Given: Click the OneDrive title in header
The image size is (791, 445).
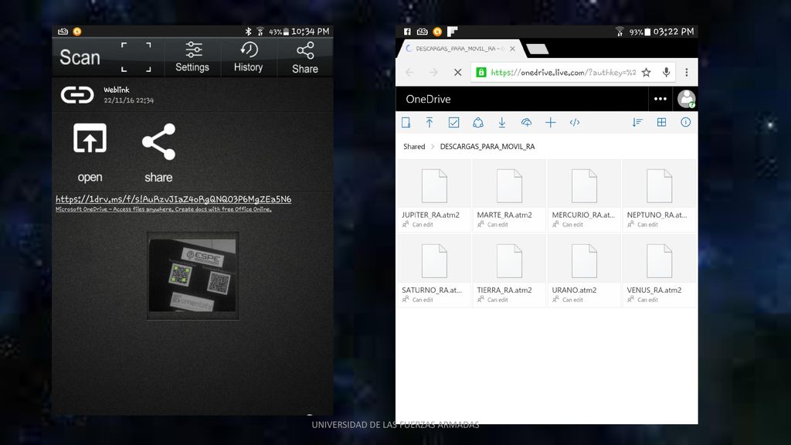Looking at the screenshot, I should point(428,100).
